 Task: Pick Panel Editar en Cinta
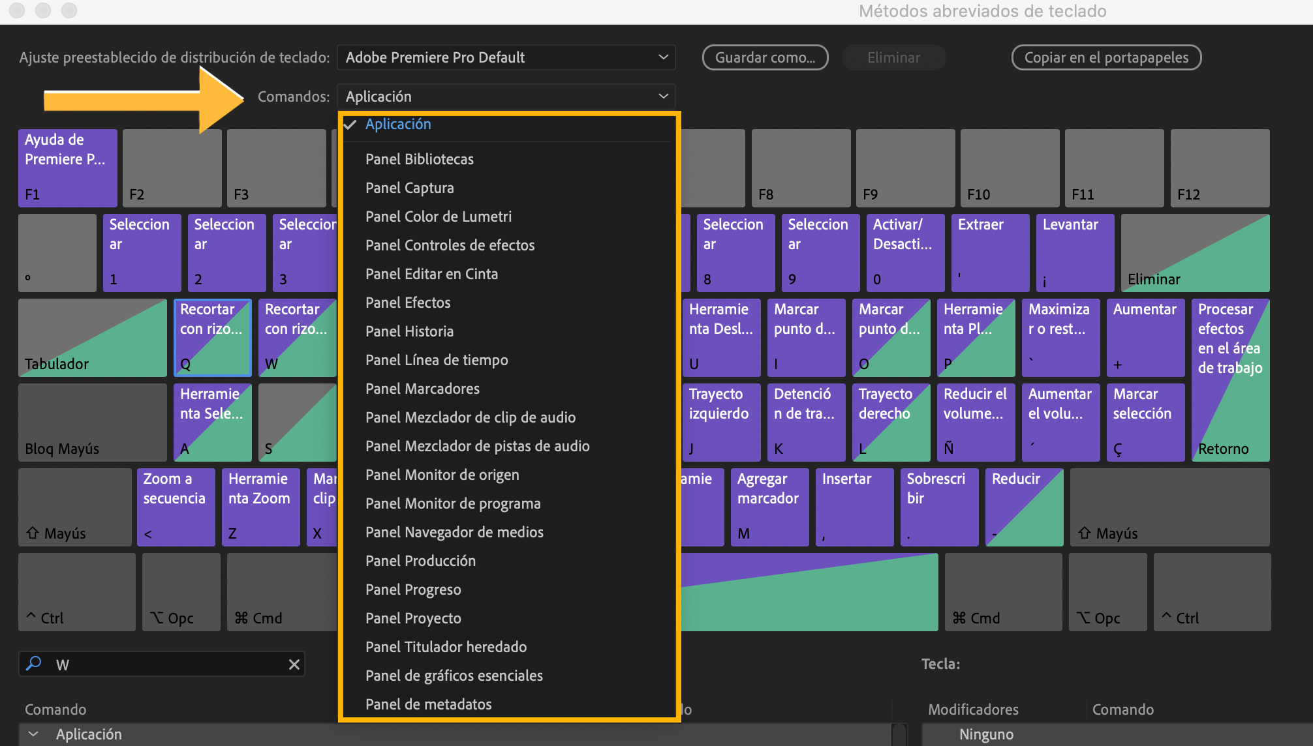click(431, 274)
